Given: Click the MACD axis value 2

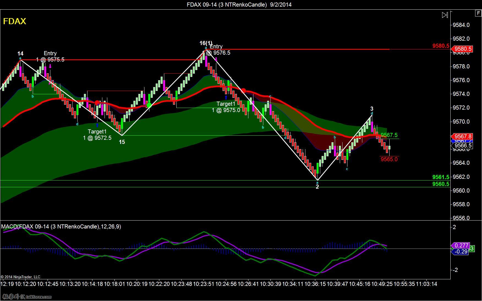Looking at the screenshot, I should [x=454, y=227].
